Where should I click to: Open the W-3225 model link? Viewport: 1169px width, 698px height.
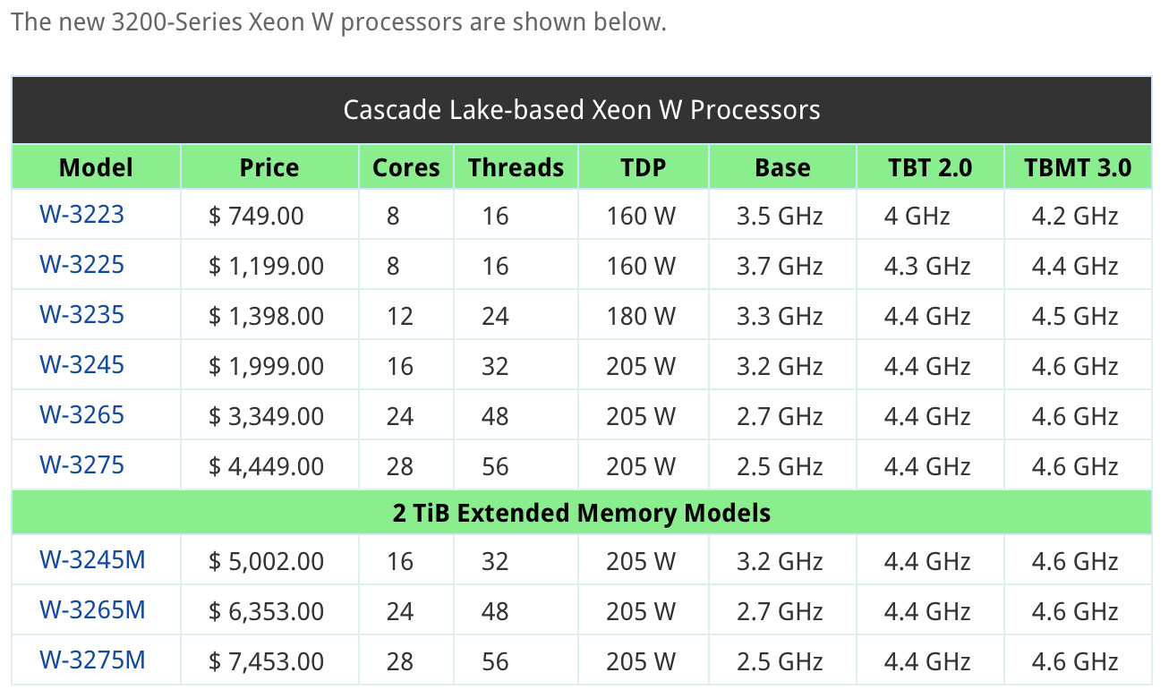pos(81,265)
